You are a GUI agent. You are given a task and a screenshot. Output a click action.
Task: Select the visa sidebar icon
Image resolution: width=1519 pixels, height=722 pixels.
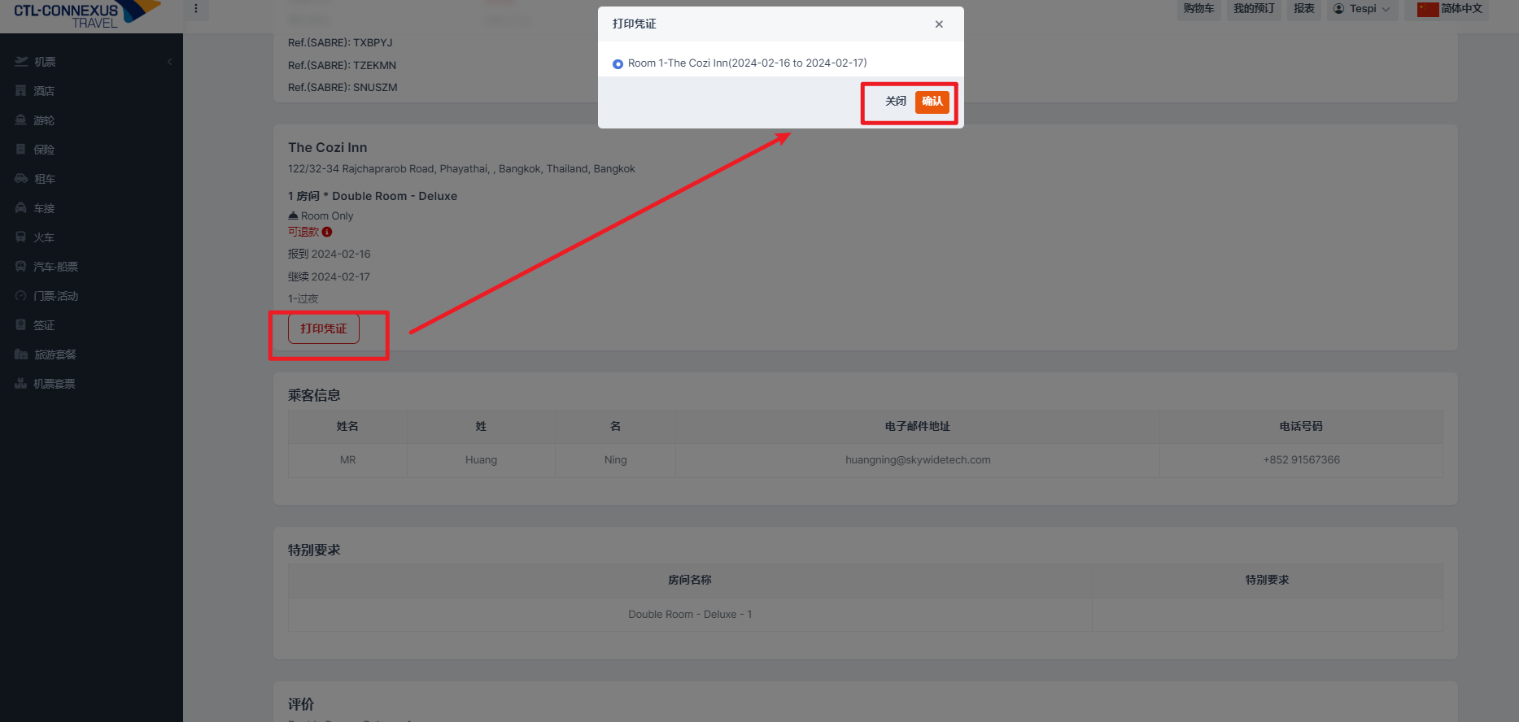(x=21, y=325)
